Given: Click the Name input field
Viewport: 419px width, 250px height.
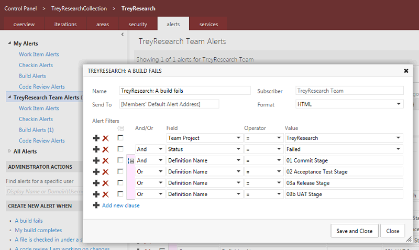Looking at the screenshot, I should tap(185, 91).
